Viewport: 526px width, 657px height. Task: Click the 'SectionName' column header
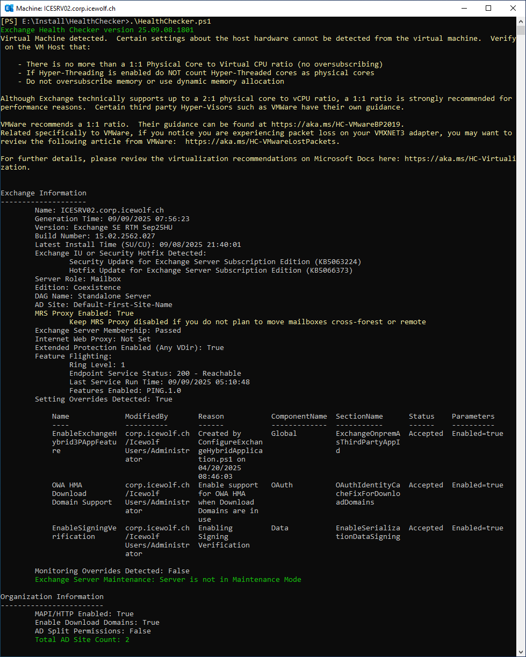point(359,417)
